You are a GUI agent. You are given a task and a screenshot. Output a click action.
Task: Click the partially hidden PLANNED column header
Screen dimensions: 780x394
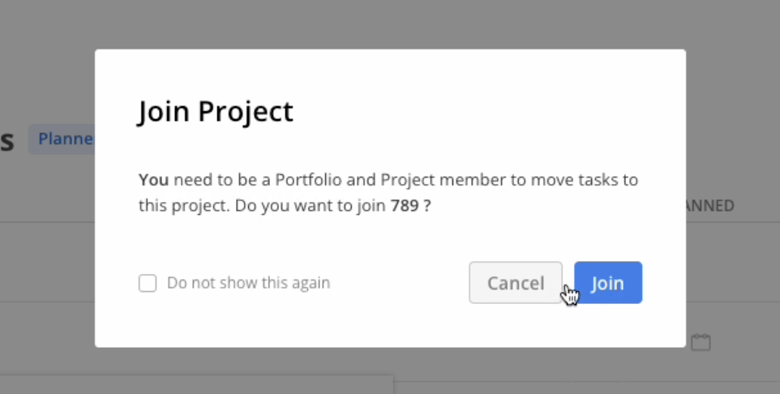(x=709, y=205)
